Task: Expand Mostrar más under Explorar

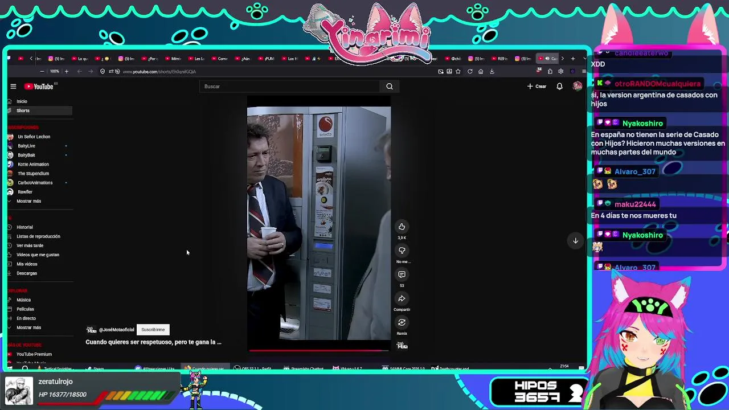Action: (28, 327)
